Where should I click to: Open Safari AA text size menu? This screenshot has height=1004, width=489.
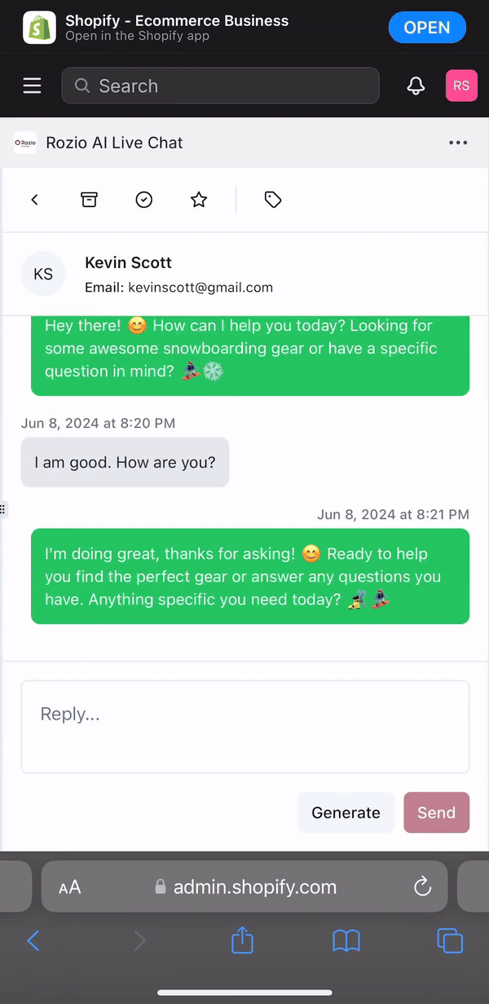(x=70, y=887)
